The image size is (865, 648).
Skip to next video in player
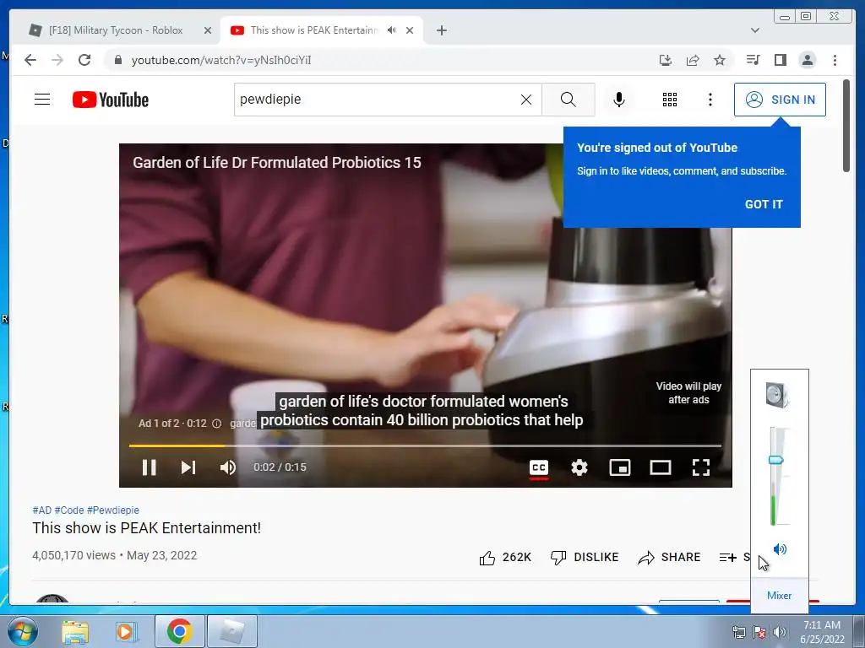188,467
